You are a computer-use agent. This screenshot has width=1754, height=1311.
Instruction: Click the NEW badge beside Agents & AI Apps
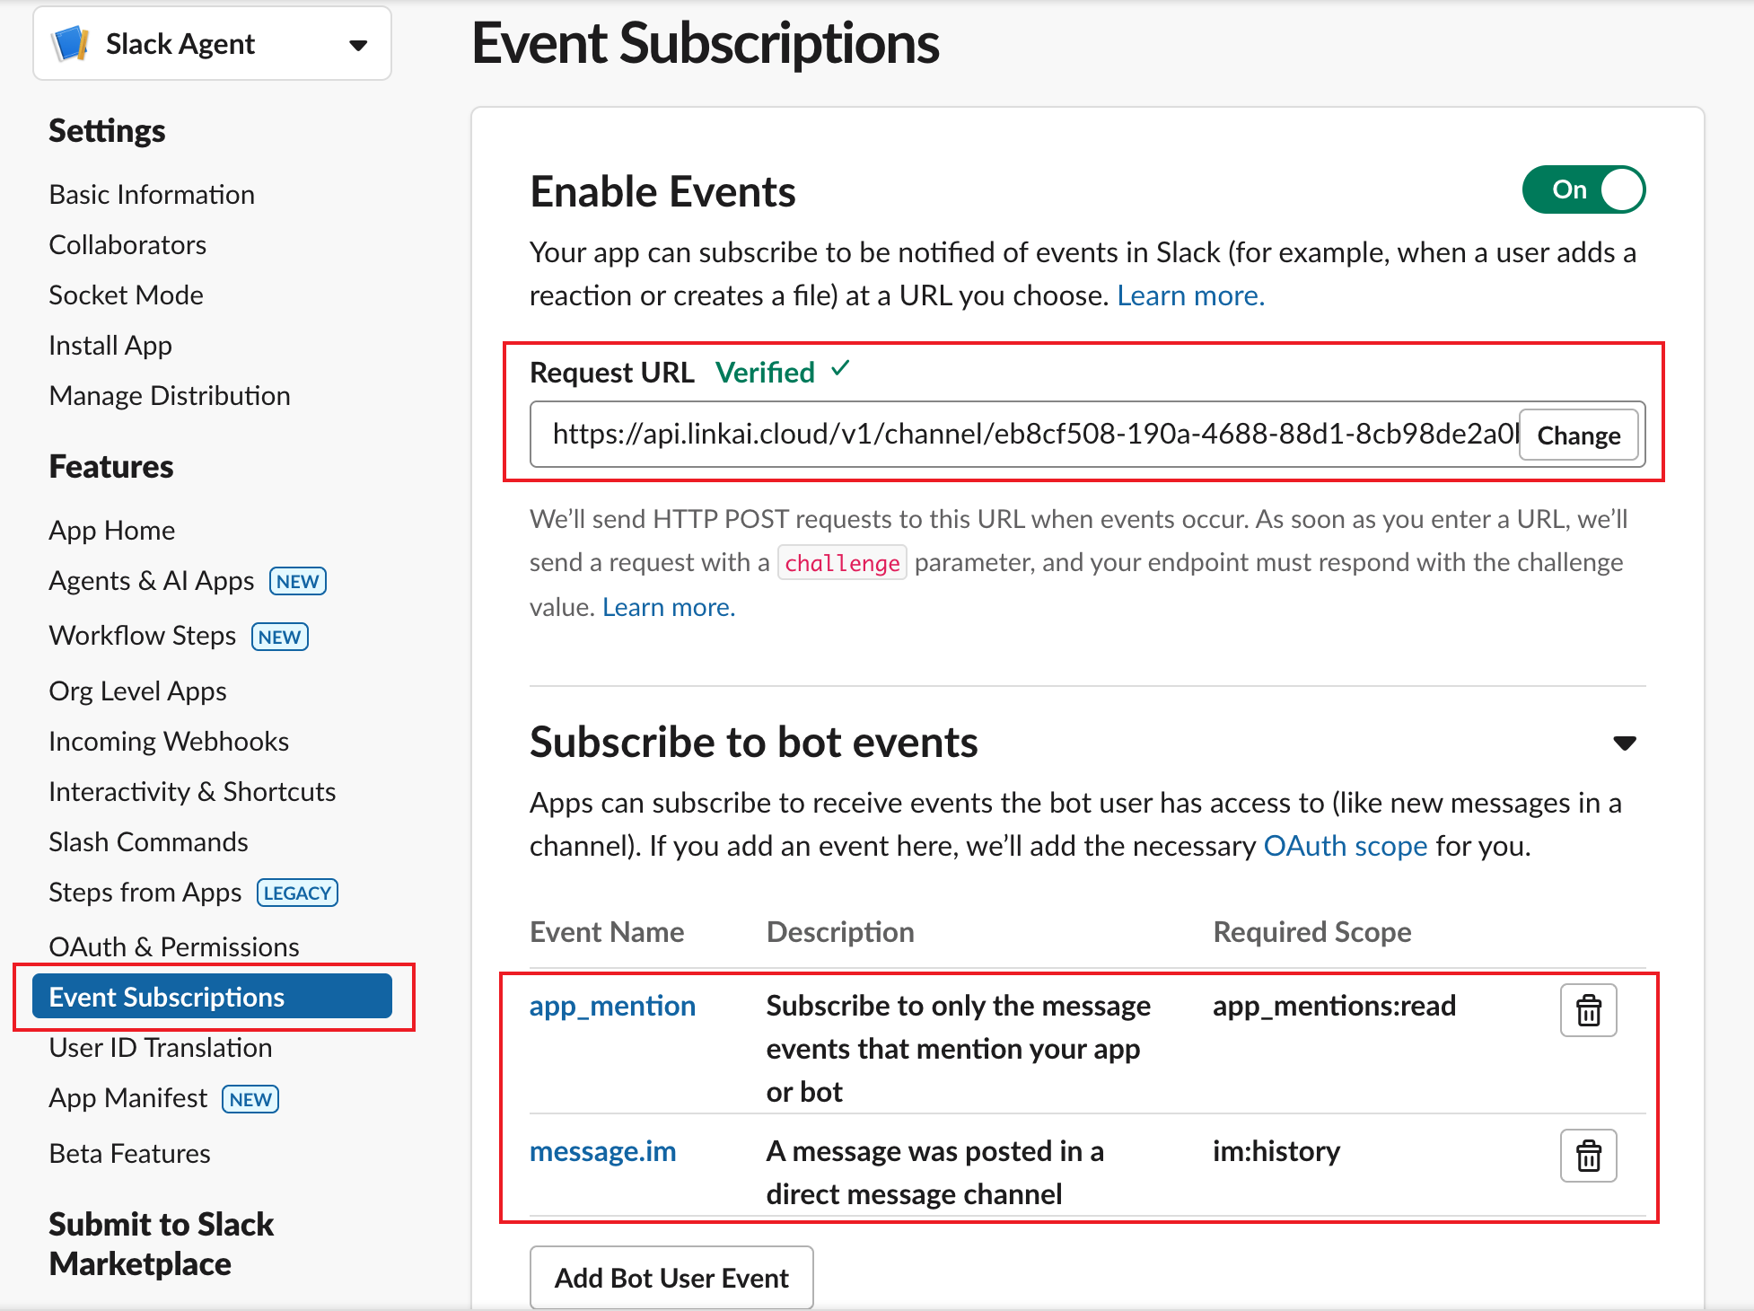pos(298,582)
